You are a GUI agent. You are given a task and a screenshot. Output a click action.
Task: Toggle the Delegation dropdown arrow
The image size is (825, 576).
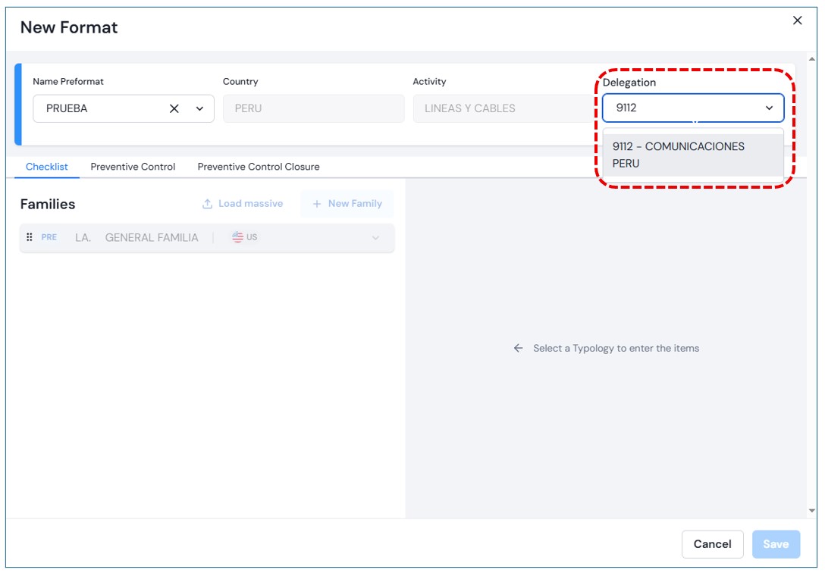[x=769, y=108]
